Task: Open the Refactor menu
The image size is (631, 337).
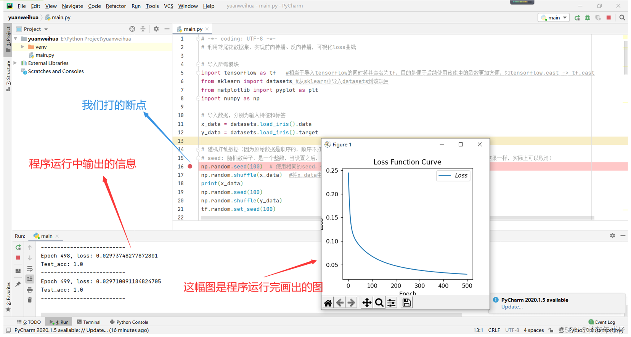Action: coord(116,6)
